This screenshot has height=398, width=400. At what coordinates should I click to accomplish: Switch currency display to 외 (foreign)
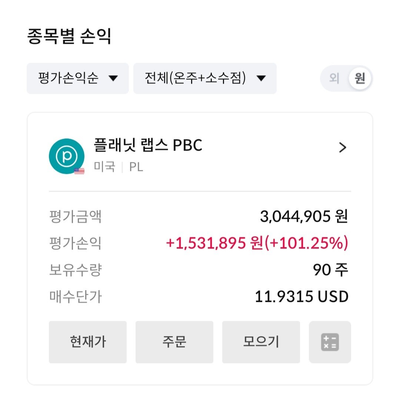click(x=334, y=78)
